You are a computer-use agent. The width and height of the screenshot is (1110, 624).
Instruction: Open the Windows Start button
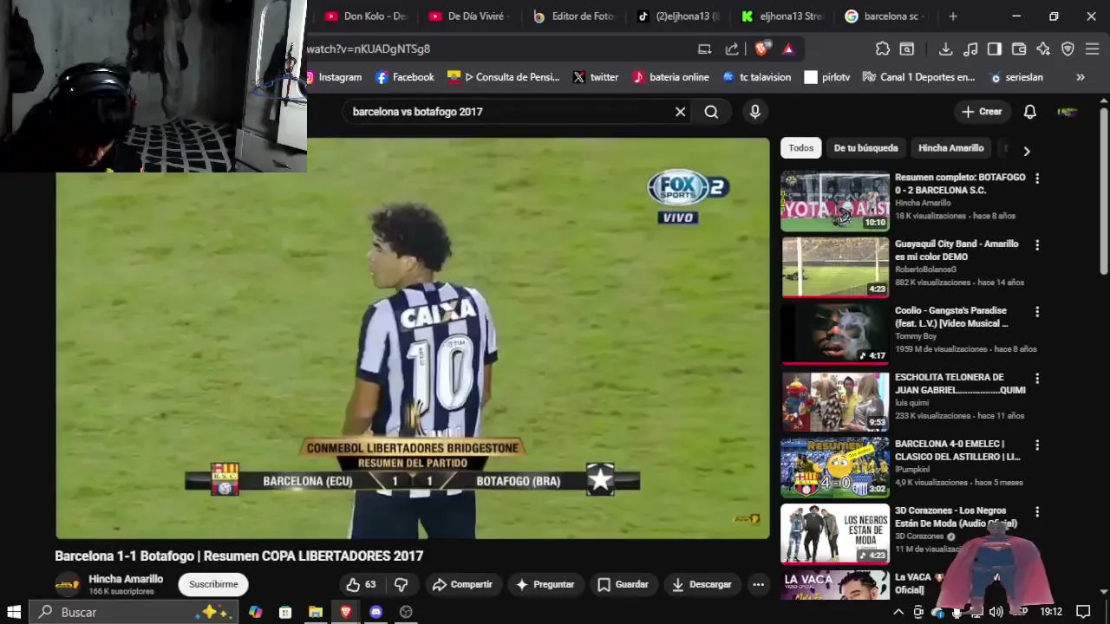coord(14,612)
